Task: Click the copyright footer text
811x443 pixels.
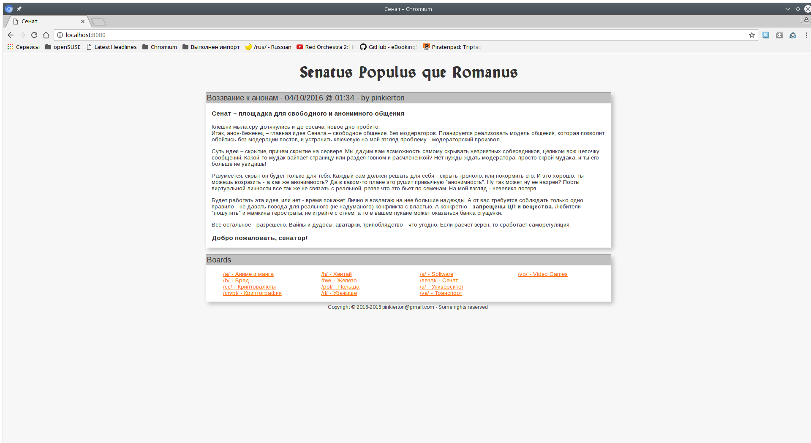Action: pos(408,307)
